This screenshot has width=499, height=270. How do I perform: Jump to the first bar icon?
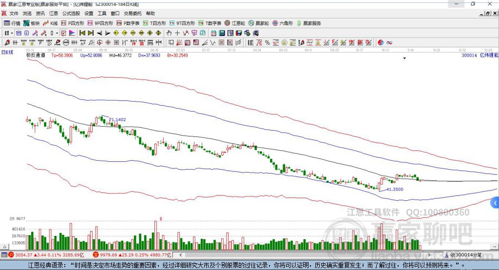point(82,33)
